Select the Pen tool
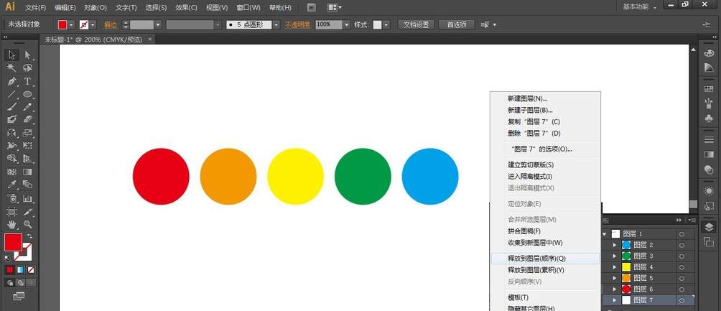This screenshot has height=311, width=721. [11, 81]
